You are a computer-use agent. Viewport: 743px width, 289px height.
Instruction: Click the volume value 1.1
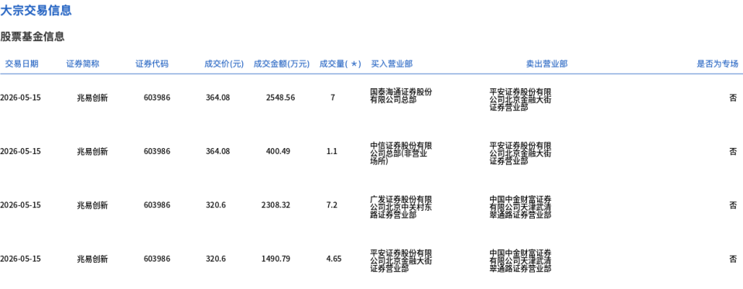(x=332, y=151)
